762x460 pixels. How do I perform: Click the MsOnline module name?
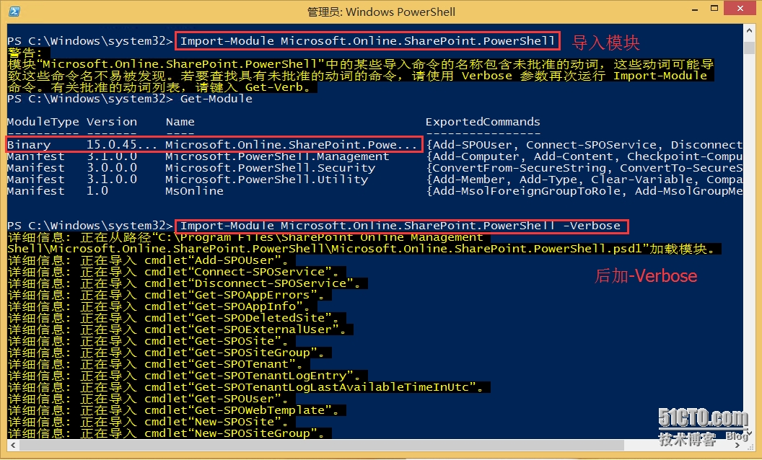[194, 191]
